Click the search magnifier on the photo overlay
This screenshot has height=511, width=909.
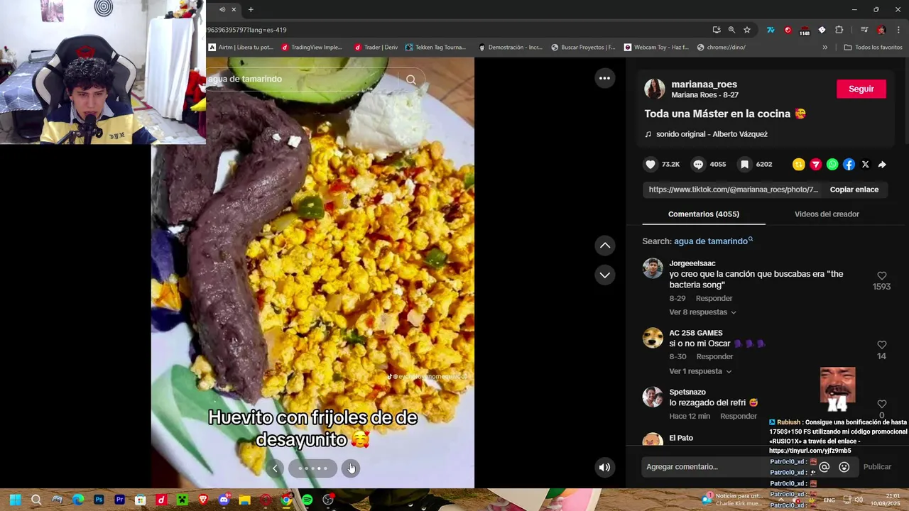[411, 79]
